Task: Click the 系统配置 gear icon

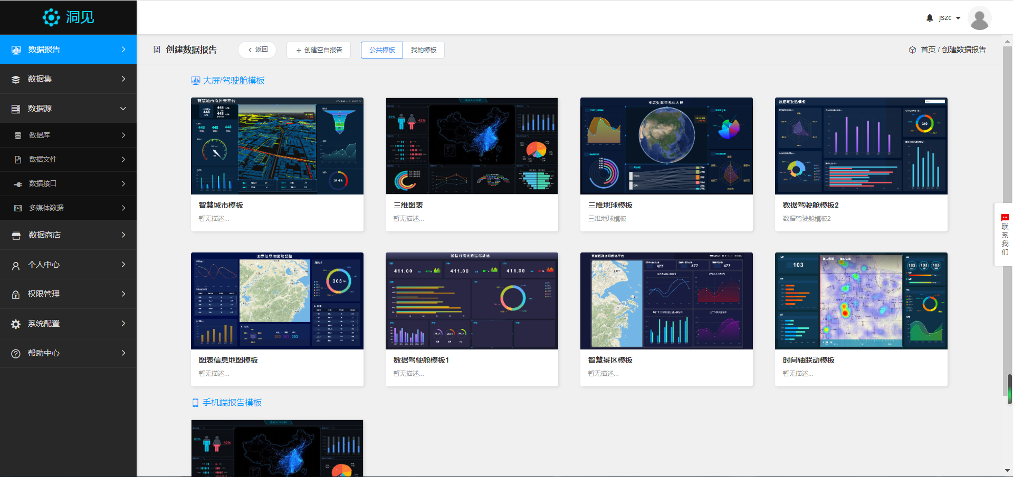Action: [16, 324]
